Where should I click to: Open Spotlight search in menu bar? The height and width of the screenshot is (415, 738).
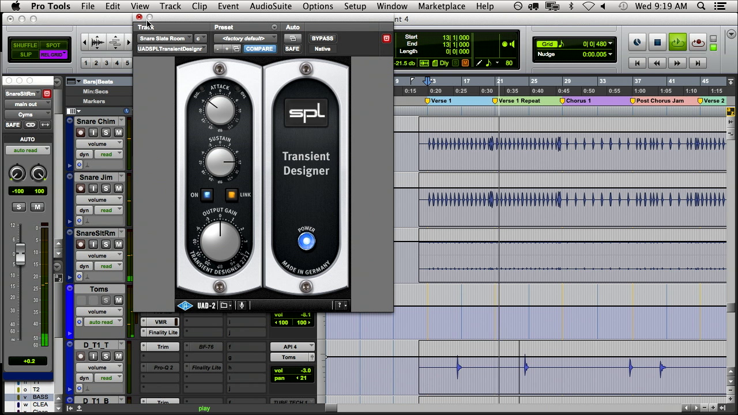(x=702, y=6)
